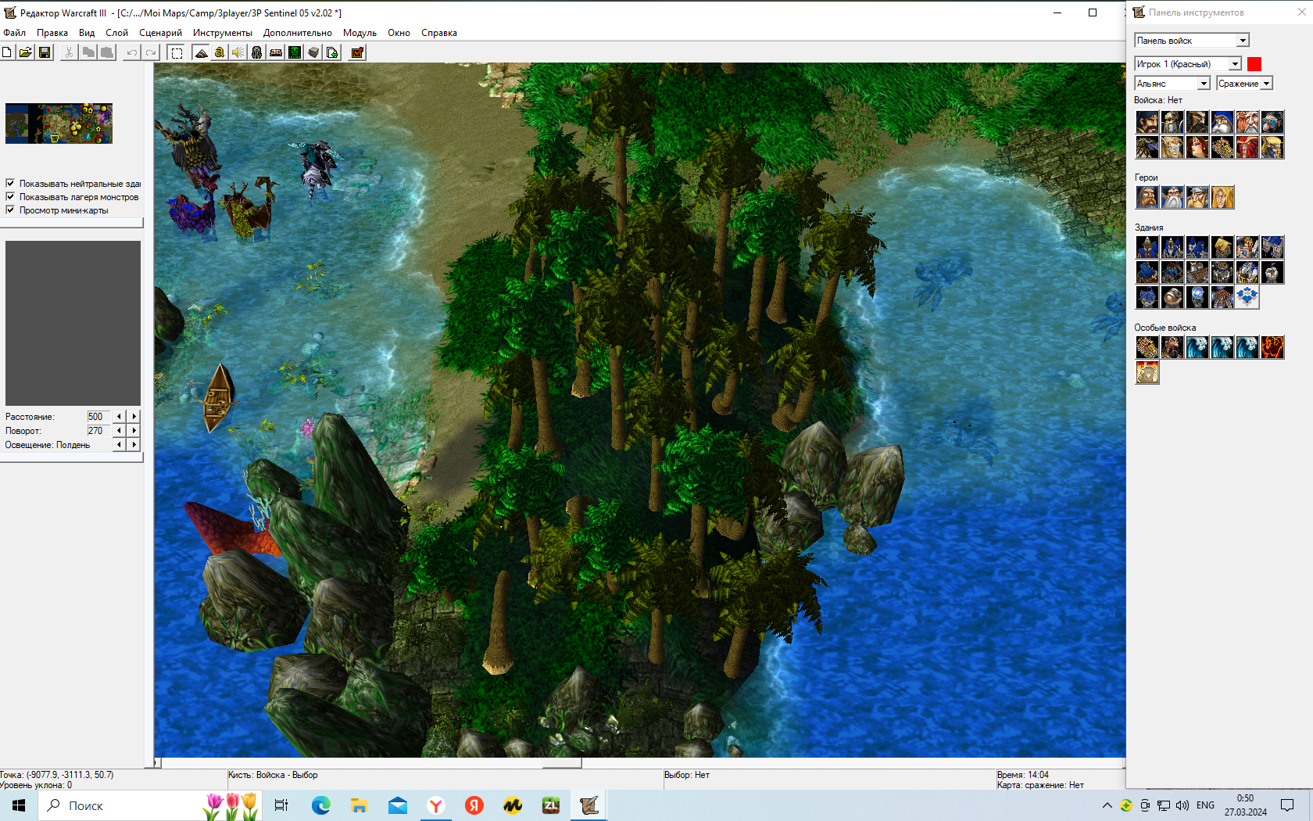This screenshot has height=821, width=1313.
Task: Open the Sound Editor speaker icon
Action: click(x=238, y=52)
